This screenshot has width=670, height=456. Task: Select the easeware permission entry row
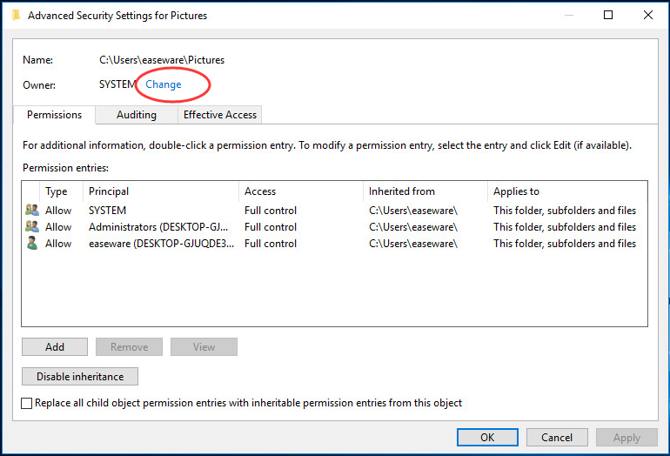pyautogui.click(x=334, y=243)
